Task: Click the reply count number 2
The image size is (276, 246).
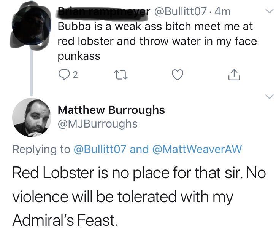Action: pos(75,75)
